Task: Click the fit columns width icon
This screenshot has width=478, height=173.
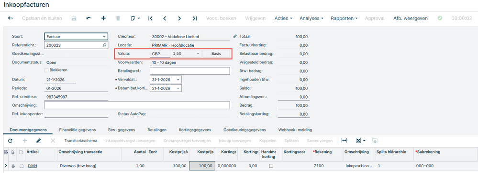Action: [344, 141]
